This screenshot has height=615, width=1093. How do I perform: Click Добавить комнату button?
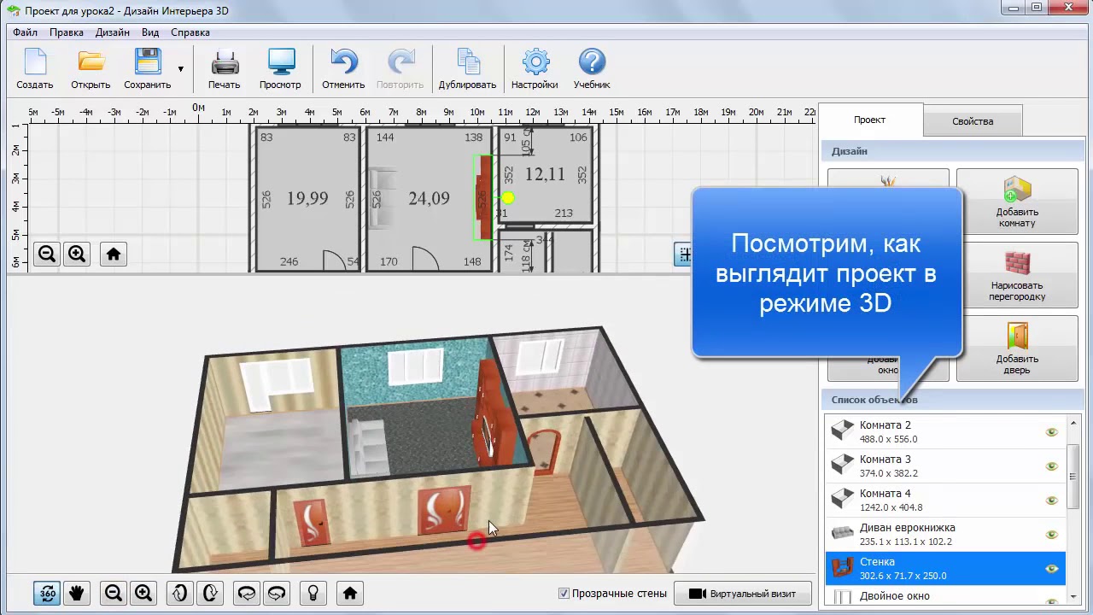pyautogui.click(x=1016, y=202)
